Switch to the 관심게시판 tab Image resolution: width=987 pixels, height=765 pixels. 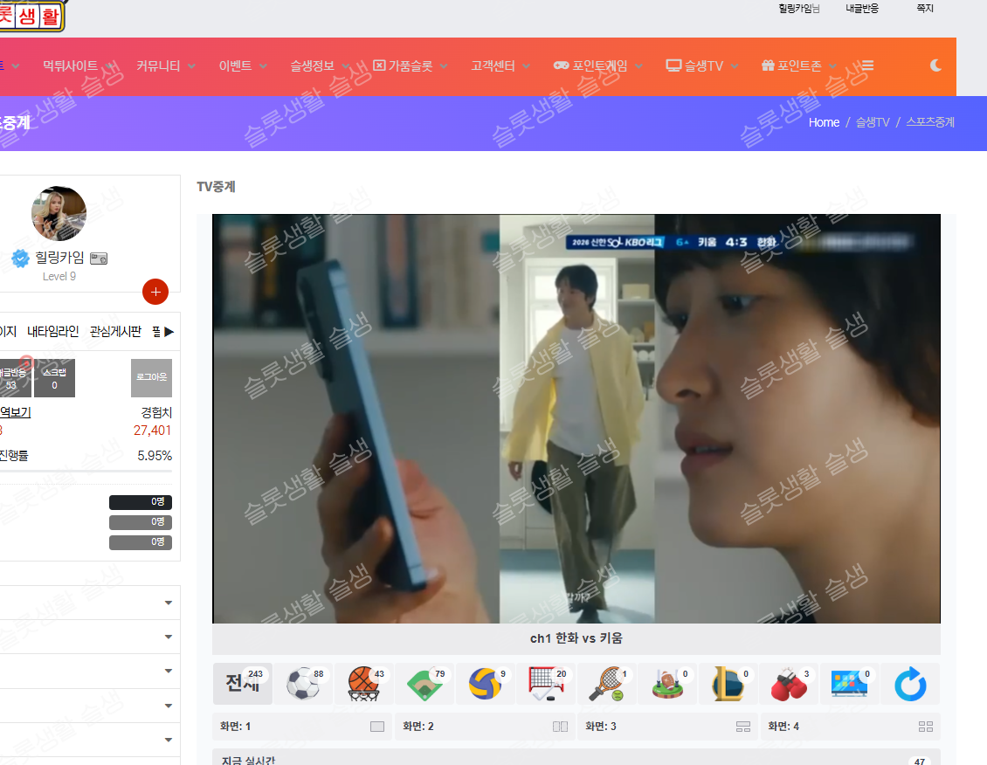pyautogui.click(x=115, y=331)
